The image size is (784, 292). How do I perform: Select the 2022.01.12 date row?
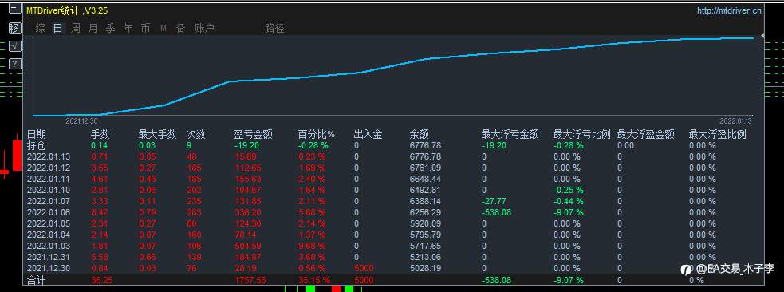49,168
